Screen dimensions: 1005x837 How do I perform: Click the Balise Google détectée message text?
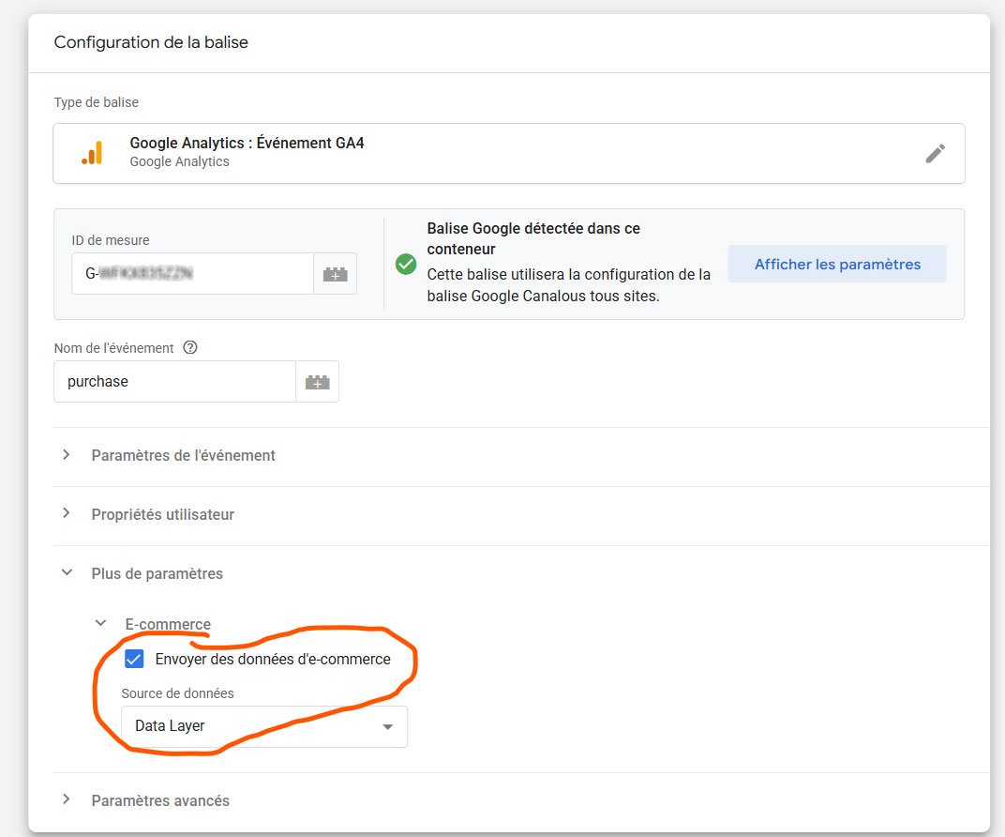point(533,238)
